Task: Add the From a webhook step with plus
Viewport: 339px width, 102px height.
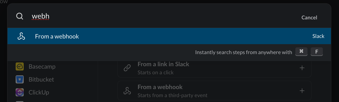Action: click(x=302, y=91)
